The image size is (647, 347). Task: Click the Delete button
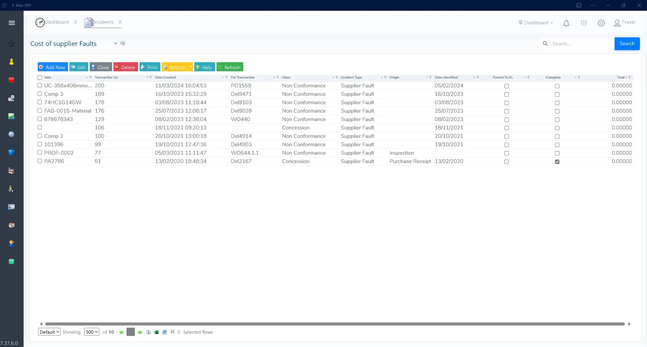click(126, 67)
